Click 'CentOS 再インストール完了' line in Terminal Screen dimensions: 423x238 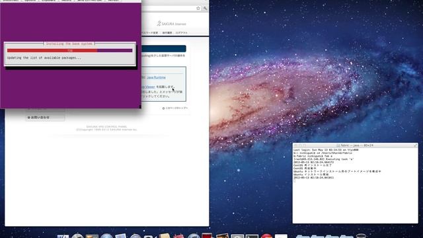(313, 165)
